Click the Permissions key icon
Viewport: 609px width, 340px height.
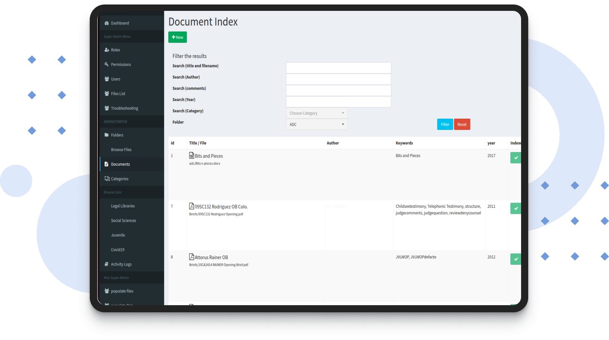tap(107, 64)
